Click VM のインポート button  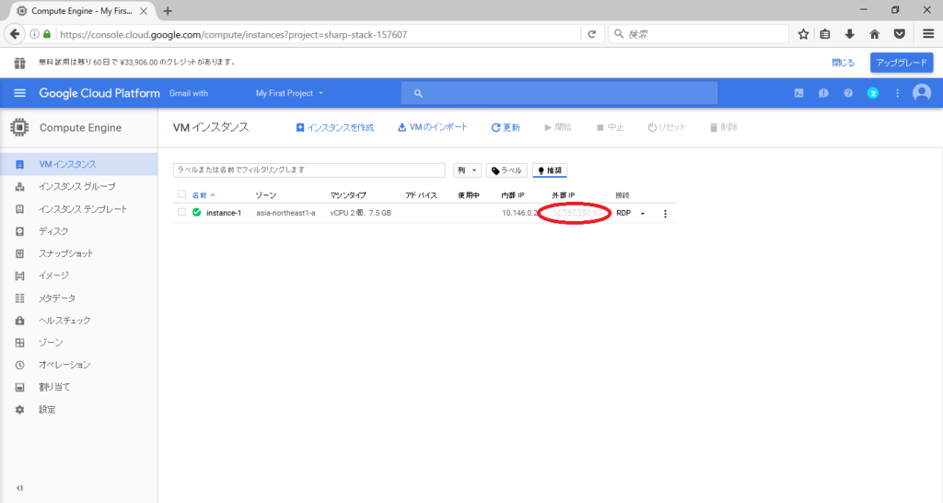pyautogui.click(x=433, y=127)
